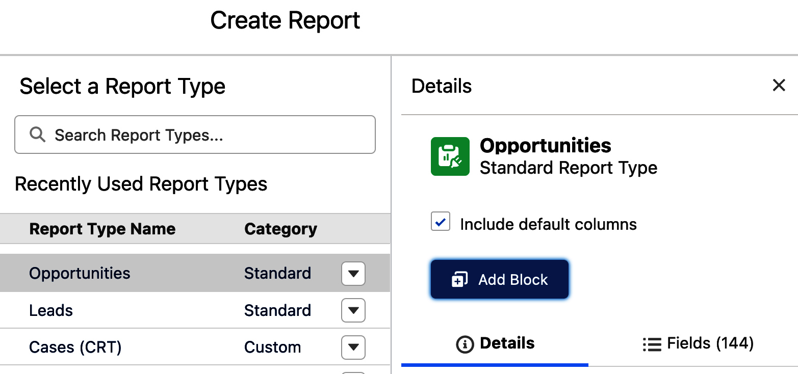The image size is (798, 374).
Task: Switch to the Details tab
Action: 495,343
